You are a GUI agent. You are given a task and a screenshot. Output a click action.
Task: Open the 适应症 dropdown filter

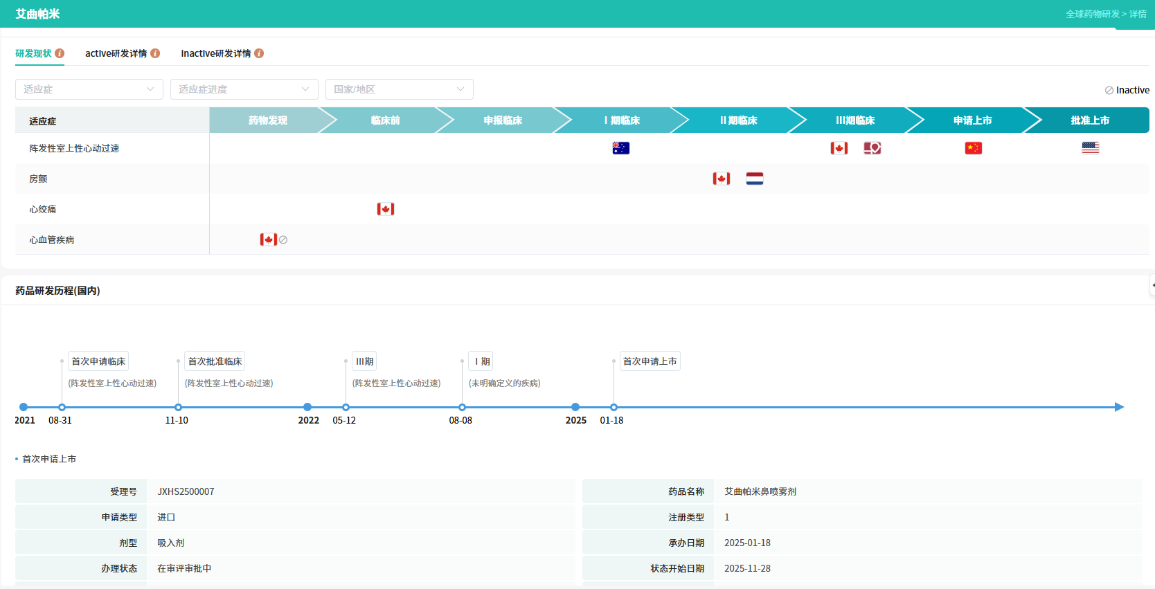89,89
